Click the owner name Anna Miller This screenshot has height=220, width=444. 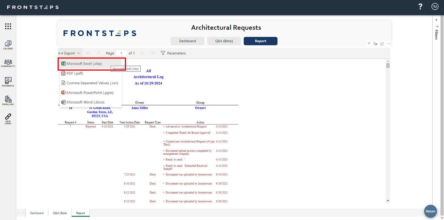click(140, 108)
